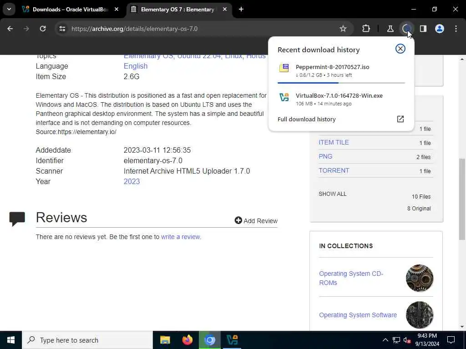466x349 pixels.
Task: Click the PNG download option
Action: click(x=325, y=156)
